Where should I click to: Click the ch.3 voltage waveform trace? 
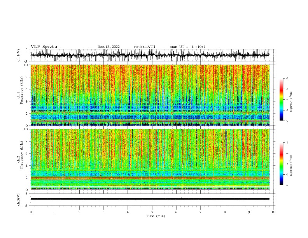pos(150,199)
